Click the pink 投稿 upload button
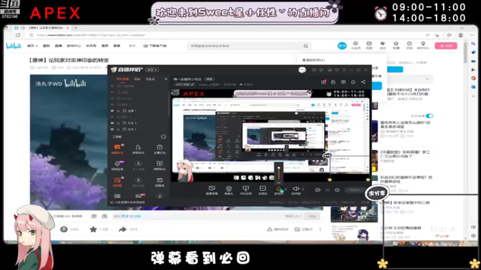481x270 pixels. pyautogui.click(x=446, y=46)
